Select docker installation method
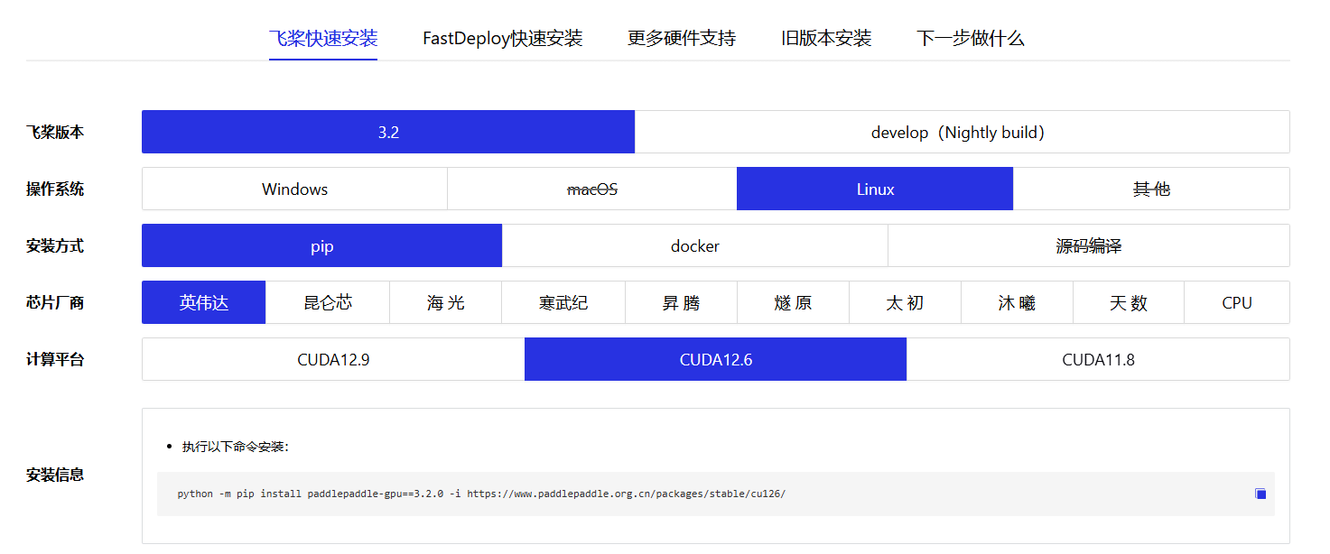The width and height of the screenshot is (1330, 554). 695,245
